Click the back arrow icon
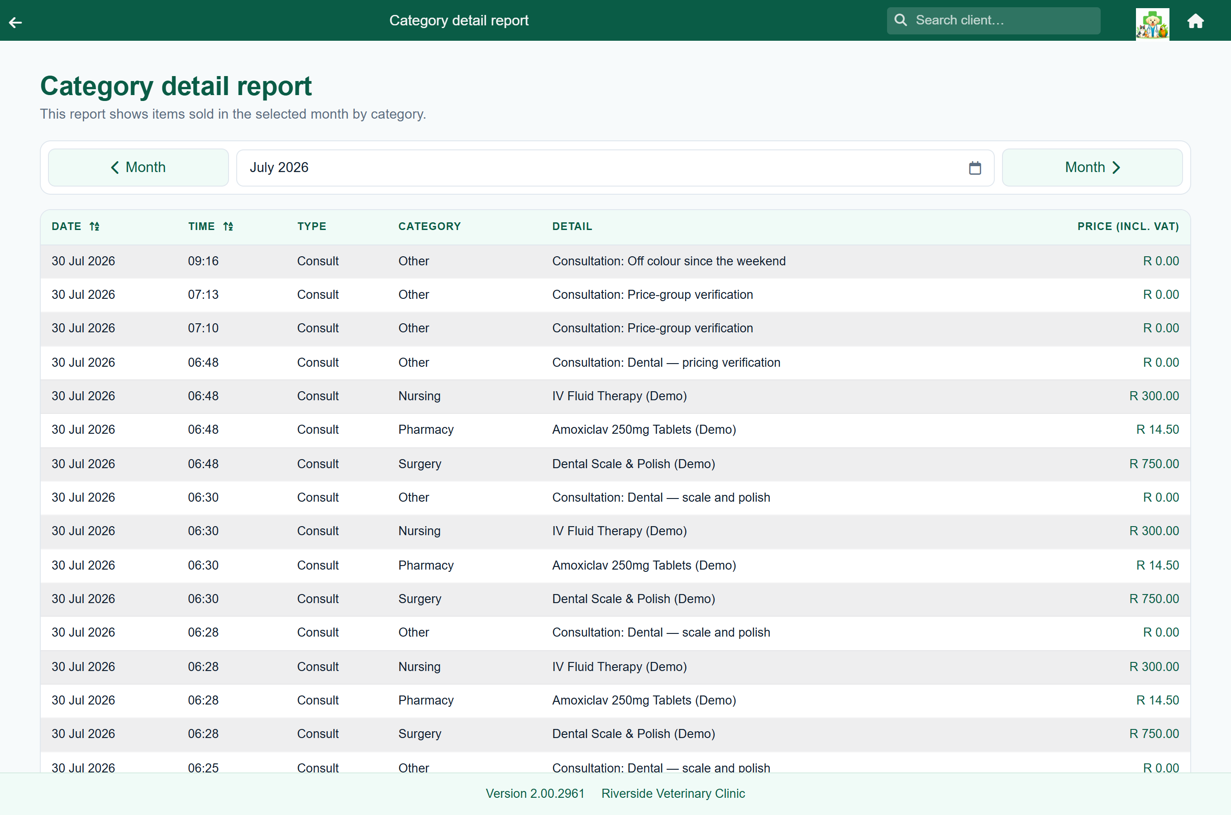The height and width of the screenshot is (815, 1231). [x=15, y=22]
